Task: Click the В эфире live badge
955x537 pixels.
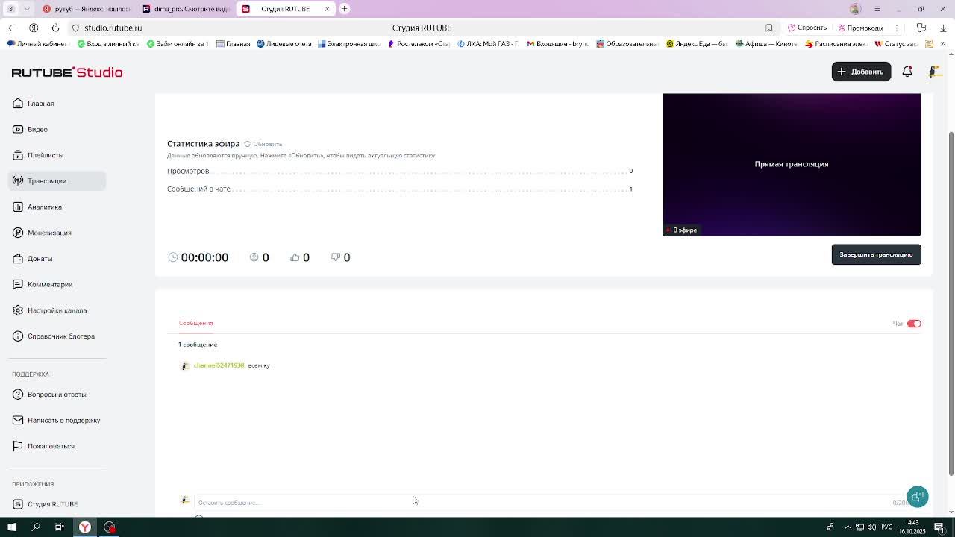Action: click(x=682, y=230)
